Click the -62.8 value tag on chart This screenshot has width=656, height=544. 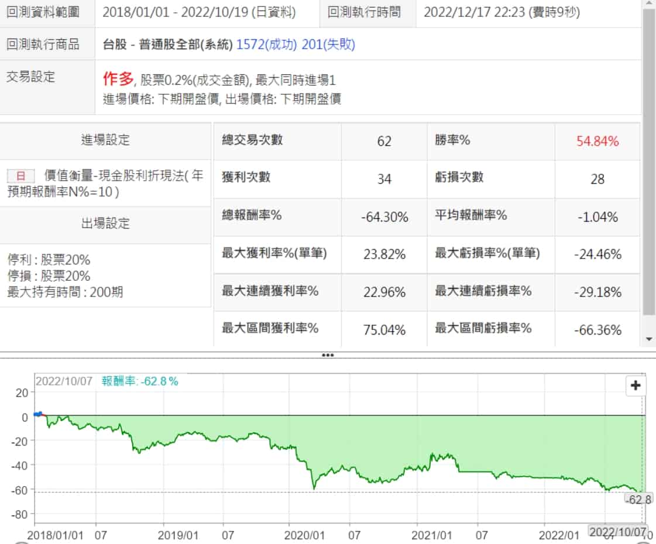[x=638, y=500]
